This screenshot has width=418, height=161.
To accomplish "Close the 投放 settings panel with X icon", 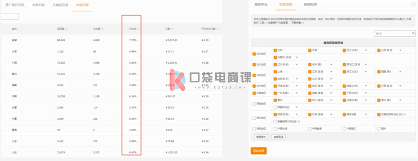I will pyautogui.click(x=413, y=4).
